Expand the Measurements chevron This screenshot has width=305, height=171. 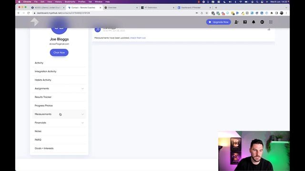pyautogui.click(x=82, y=114)
